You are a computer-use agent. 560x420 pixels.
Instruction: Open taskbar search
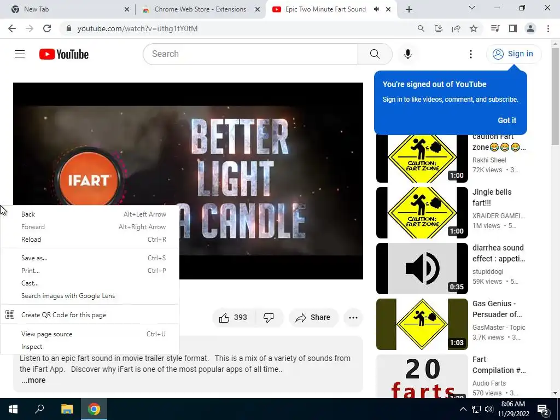tap(39, 409)
